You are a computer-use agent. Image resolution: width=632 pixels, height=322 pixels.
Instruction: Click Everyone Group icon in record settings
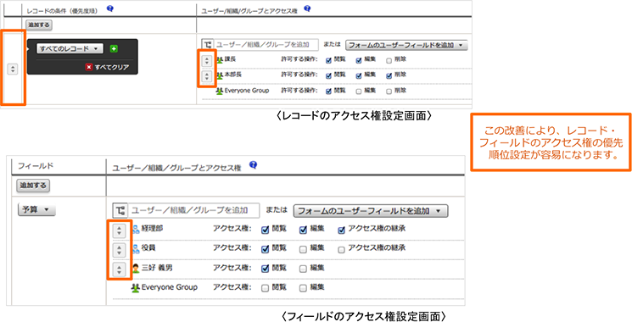coord(220,91)
